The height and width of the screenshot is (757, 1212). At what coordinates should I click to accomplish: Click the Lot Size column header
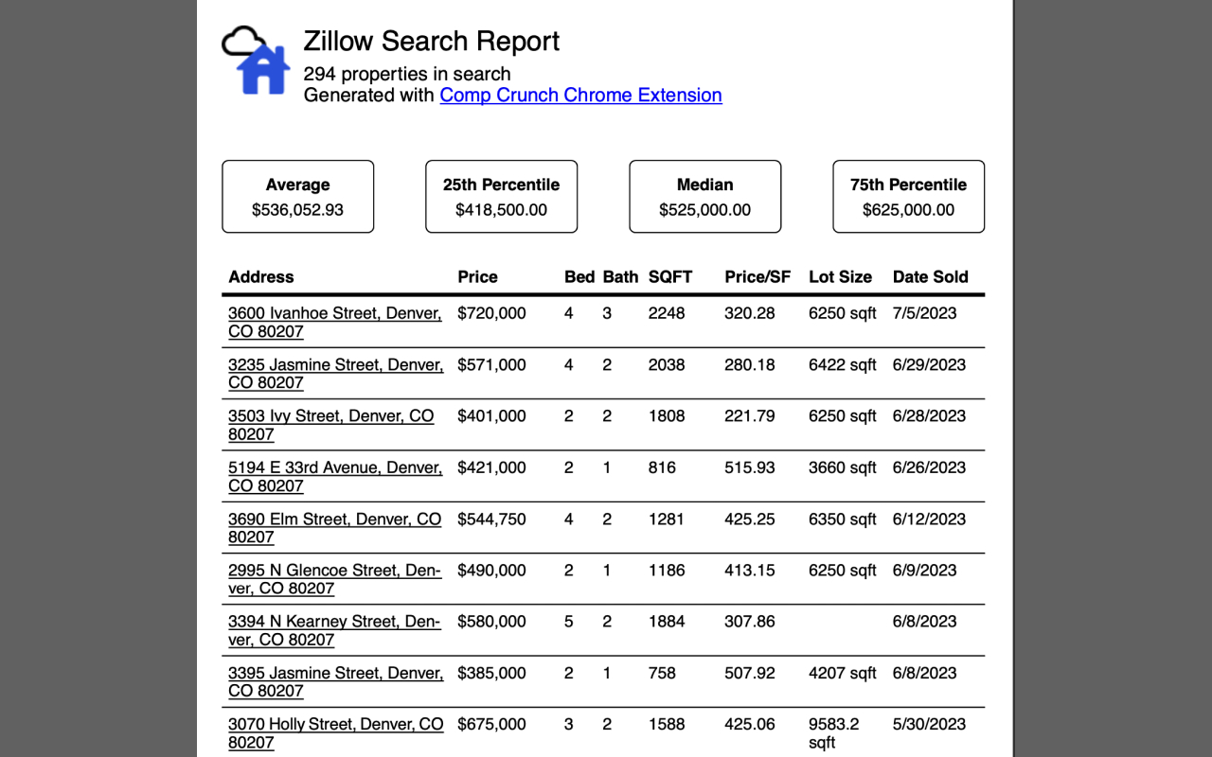point(840,277)
